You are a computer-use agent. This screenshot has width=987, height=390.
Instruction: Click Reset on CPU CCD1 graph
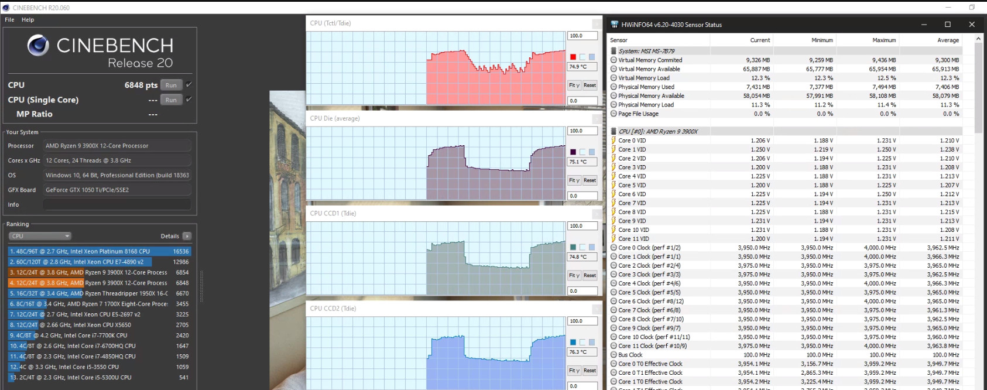click(590, 275)
